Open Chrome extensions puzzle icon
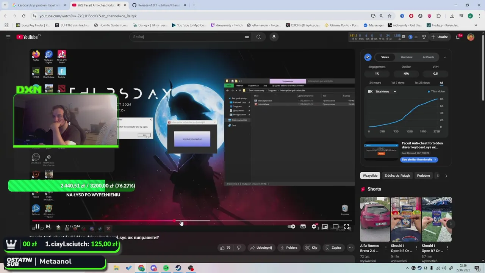Image resolution: width=485 pixels, height=273 pixels. click(x=438, y=16)
